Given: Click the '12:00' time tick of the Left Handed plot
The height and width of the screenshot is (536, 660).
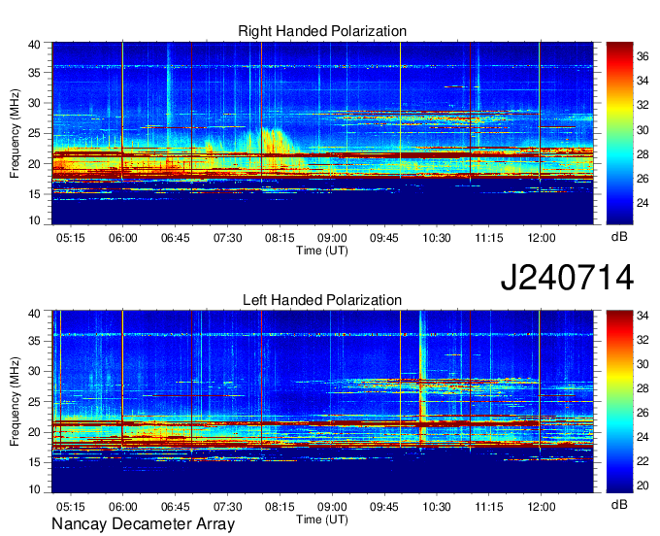Looking at the screenshot, I should pos(542,507).
